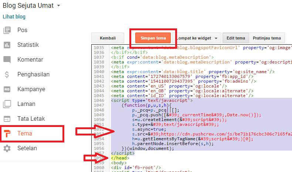Click the b:if metaDescription condition line
Viewport: 292px width, 172px height.
click(x=162, y=57)
